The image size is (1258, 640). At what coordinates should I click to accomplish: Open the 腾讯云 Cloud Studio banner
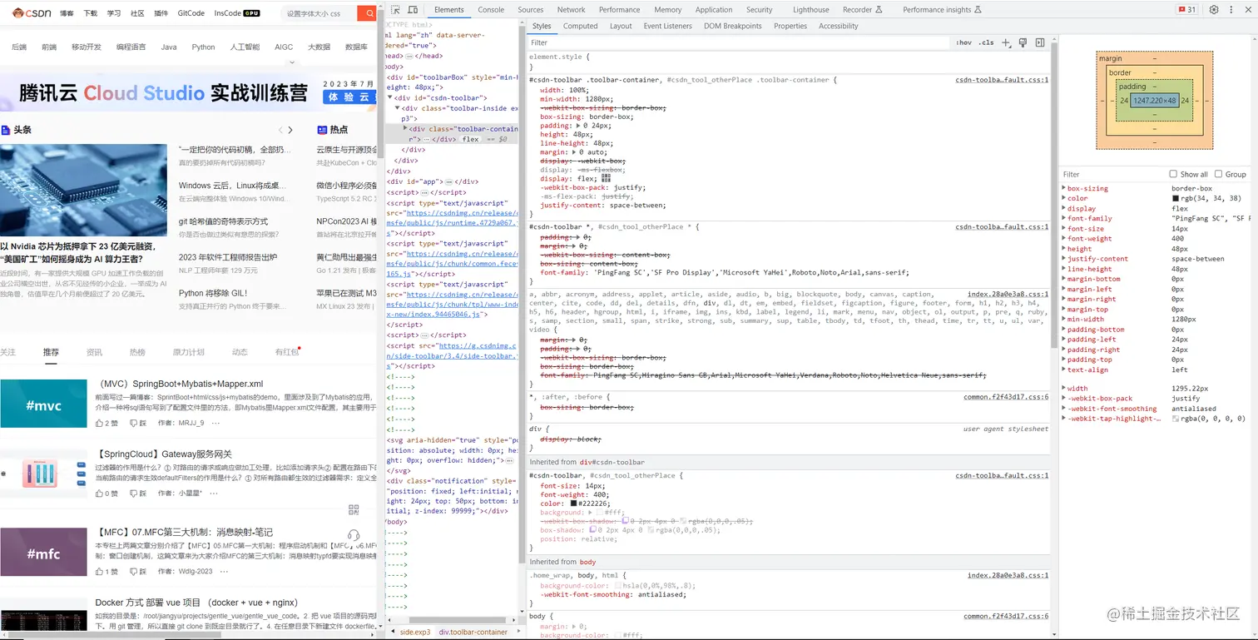click(x=189, y=92)
